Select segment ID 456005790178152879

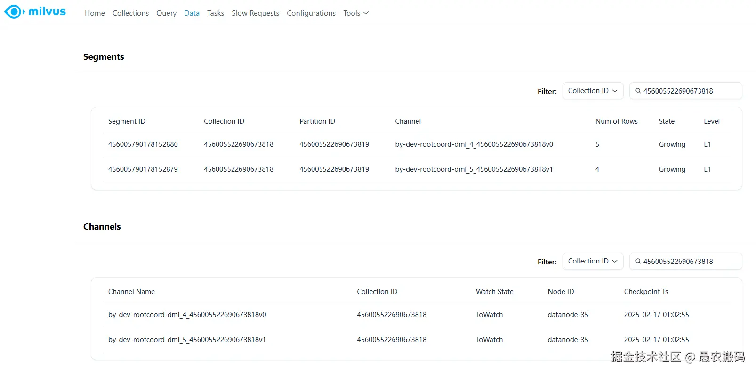click(x=143, y=169)
